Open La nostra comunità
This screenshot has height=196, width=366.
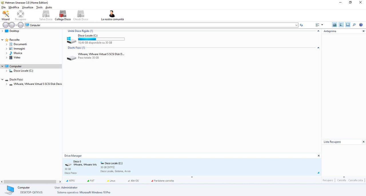(112, 15)
